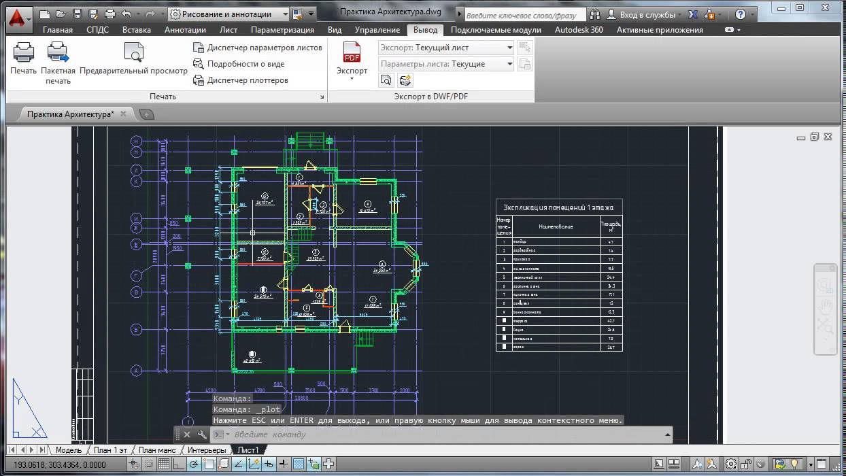The width and height of the screenshot is (846, 476).
Task: Switch to the Параметризация ribbon tab
Action: pyautogui.click(x=284, y=29)
